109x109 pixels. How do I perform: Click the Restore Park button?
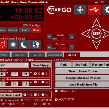pyautogui.click(x=100, y=65)
